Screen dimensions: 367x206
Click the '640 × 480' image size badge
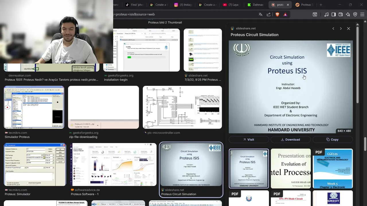pyautogui.click(x=344, y=131)
